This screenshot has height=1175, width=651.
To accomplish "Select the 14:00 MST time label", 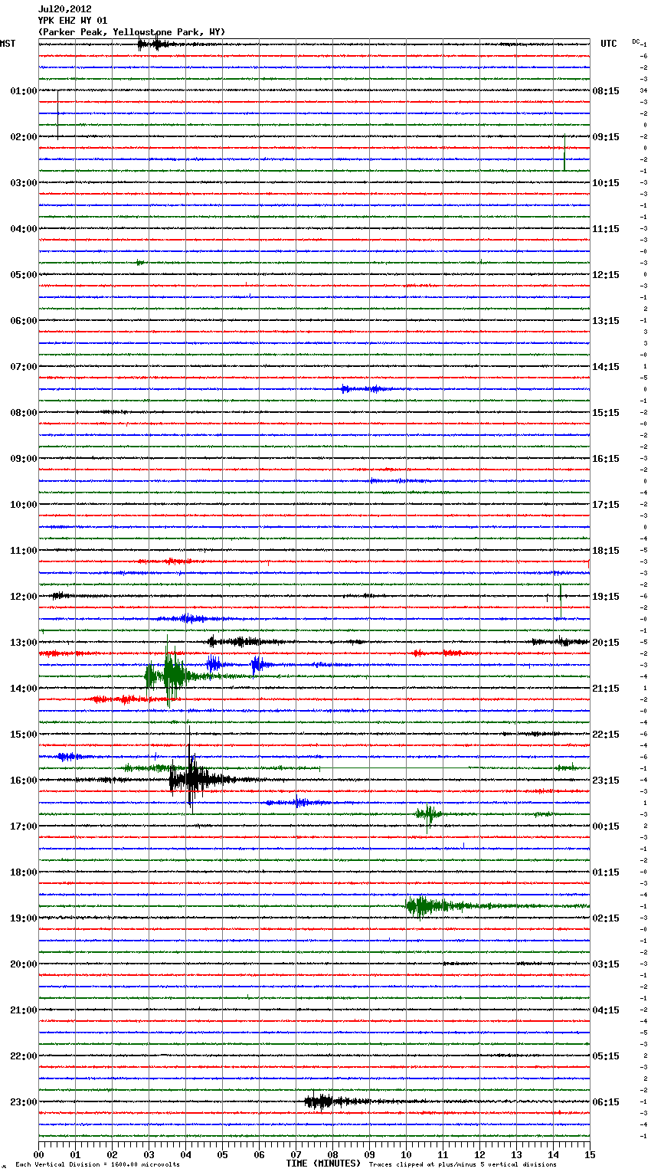I will tap(24, 689).
